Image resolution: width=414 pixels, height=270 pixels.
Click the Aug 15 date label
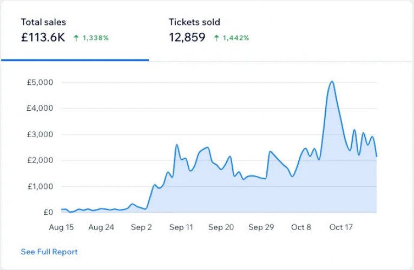tap(61, 227)
